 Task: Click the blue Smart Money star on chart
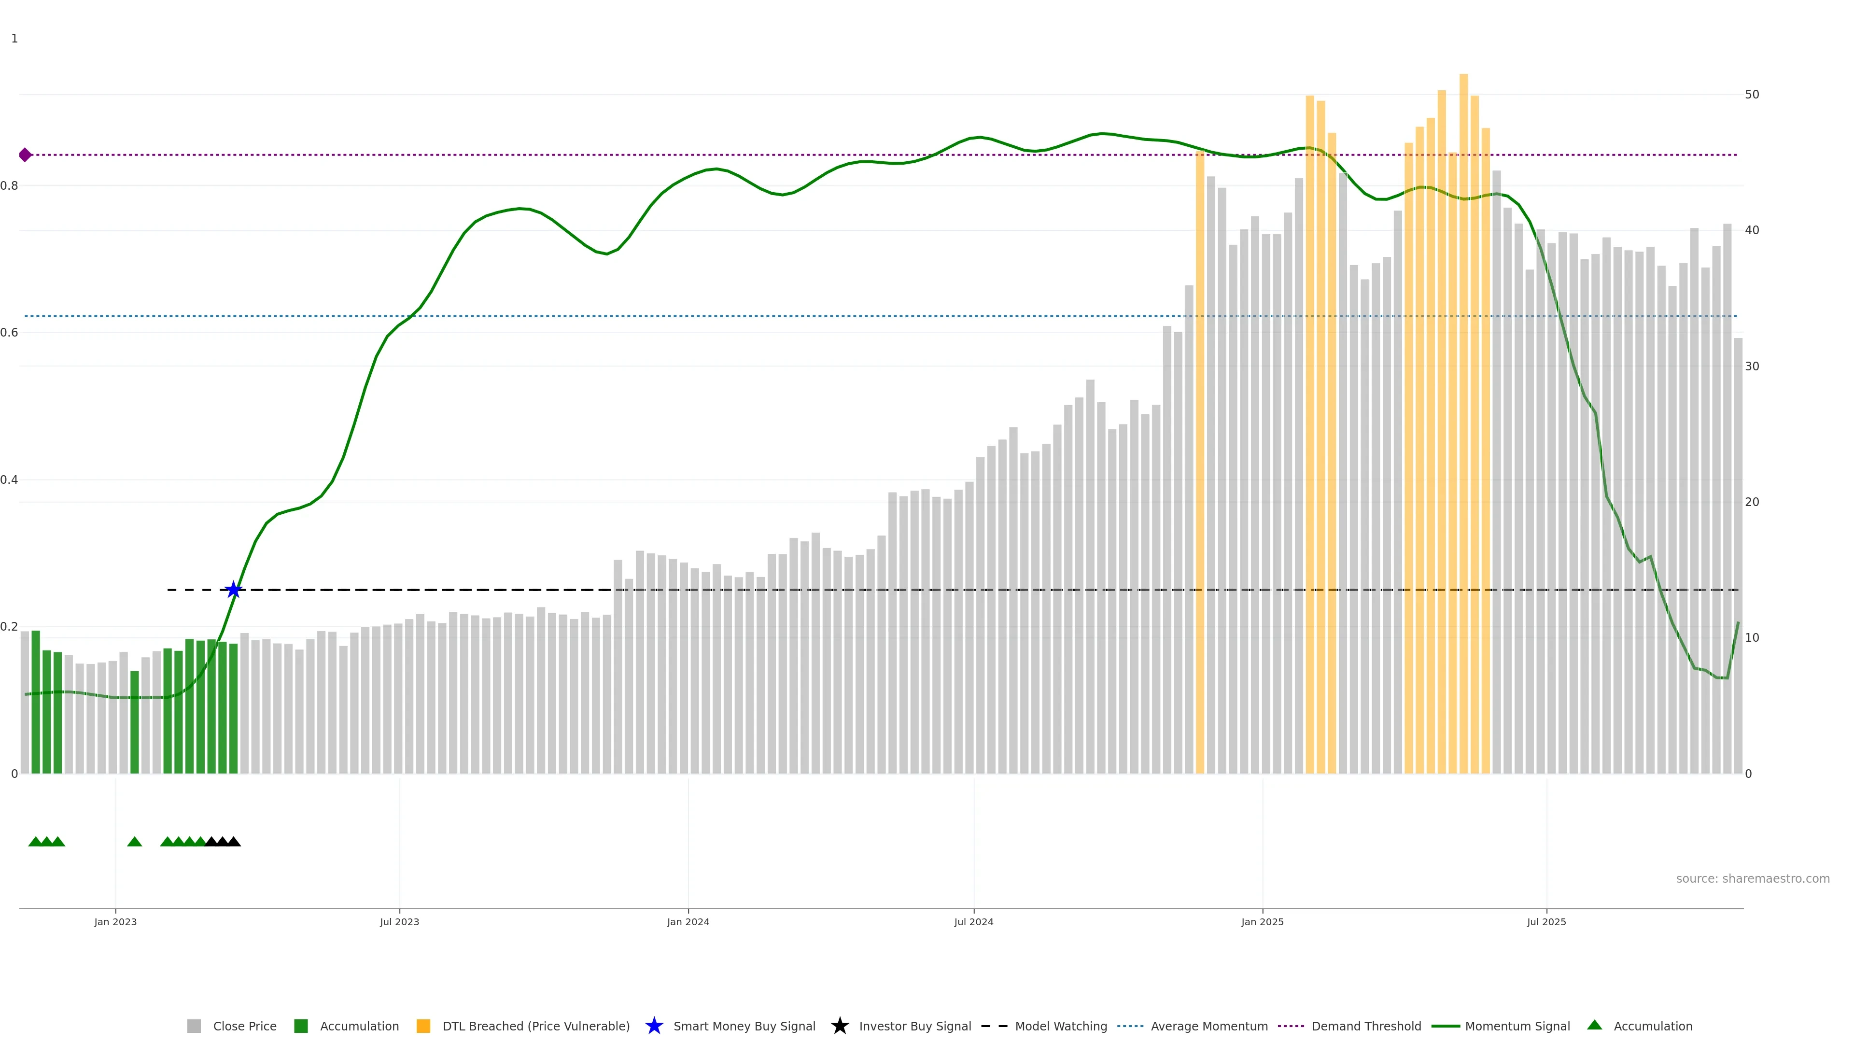[x=233, y=590]
